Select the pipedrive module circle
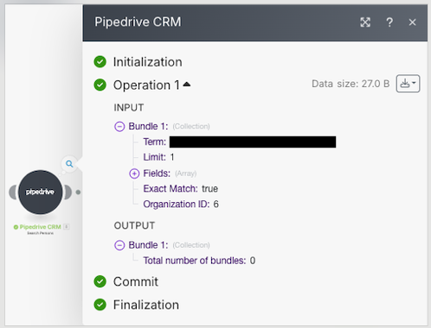Image resolution: width=431 pixels, height=328 pixels. tap(40, 192)
